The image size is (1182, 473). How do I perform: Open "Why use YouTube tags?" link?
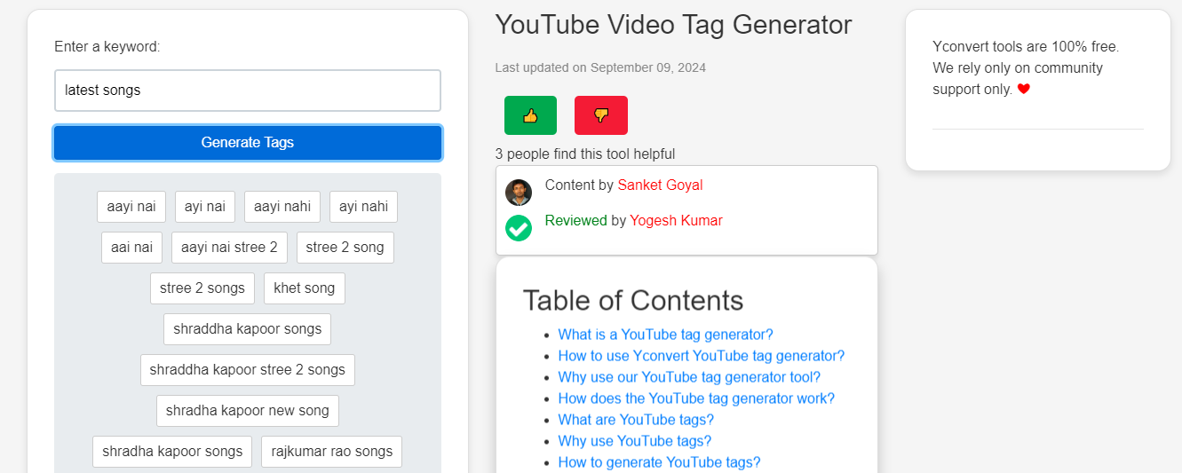[x=634, y=441]
